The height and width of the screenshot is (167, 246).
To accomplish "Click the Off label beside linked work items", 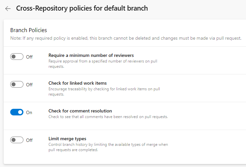I will click(29, 85).
